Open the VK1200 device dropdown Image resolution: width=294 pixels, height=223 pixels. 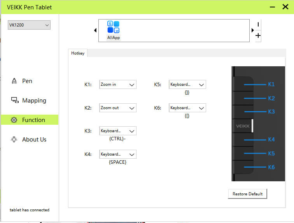click(x=29, y=25)
